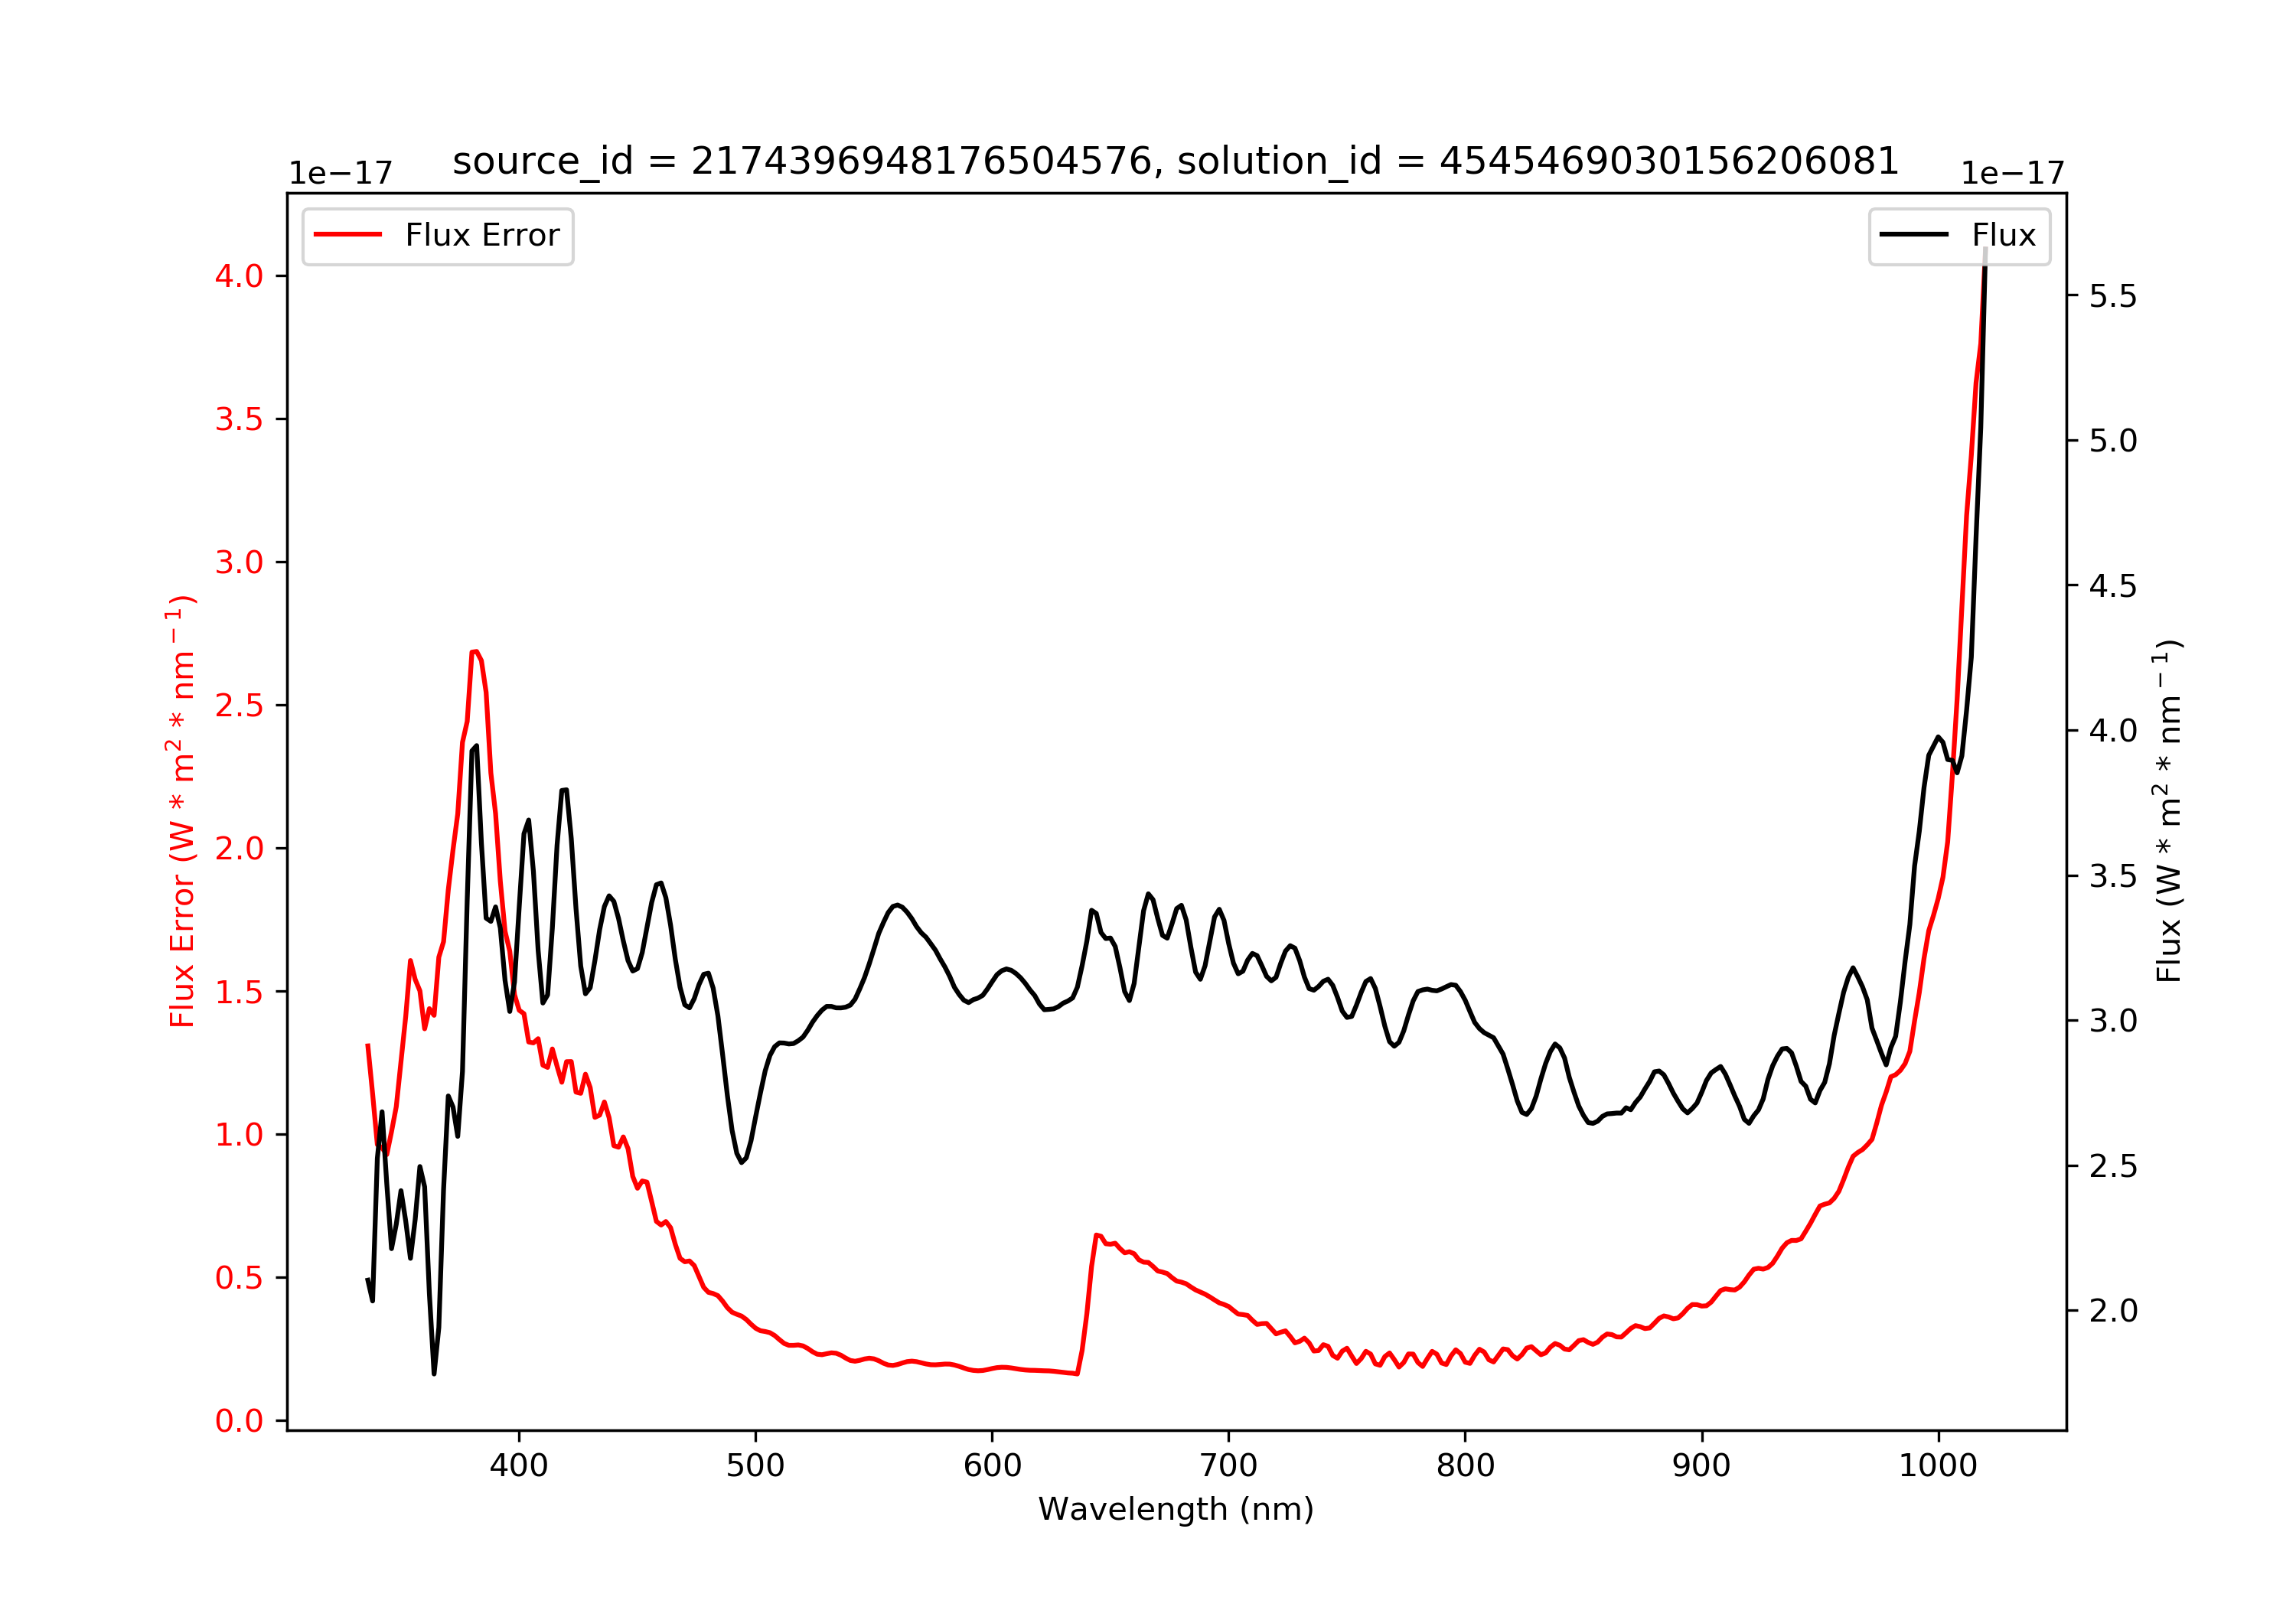Click the 1000 tick label on wavelength axis

(1938, 1466)
